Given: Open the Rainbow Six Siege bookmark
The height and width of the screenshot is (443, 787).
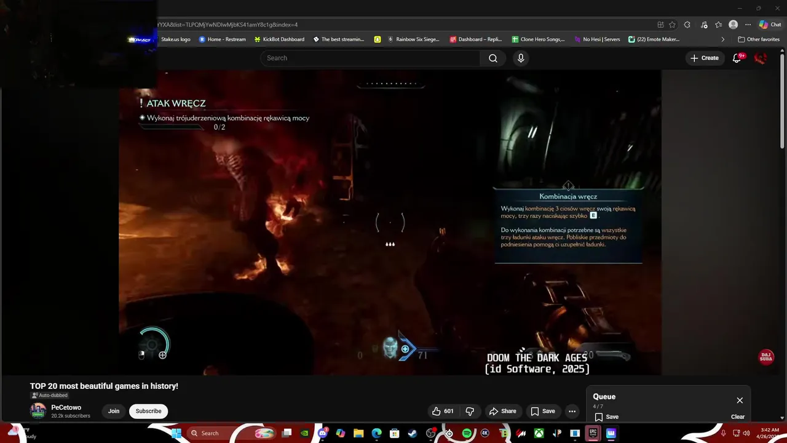Looking at the screenshot, I should tap(413, 39).
